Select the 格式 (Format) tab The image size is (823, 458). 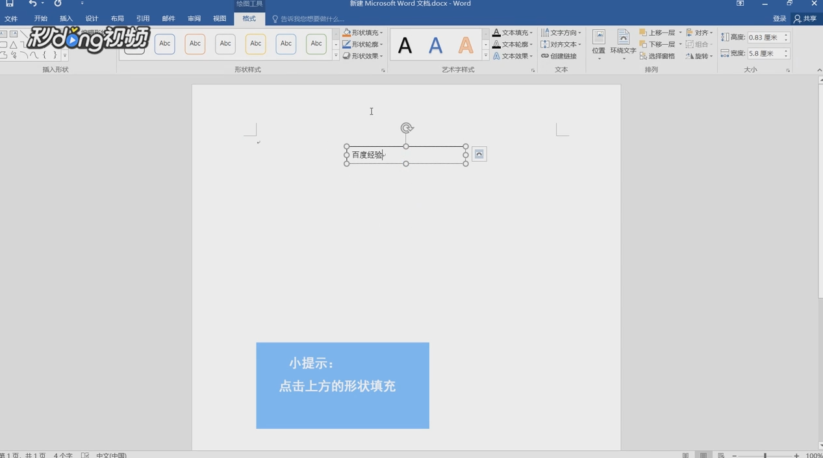pyautogui.click(x=249, y=19)
